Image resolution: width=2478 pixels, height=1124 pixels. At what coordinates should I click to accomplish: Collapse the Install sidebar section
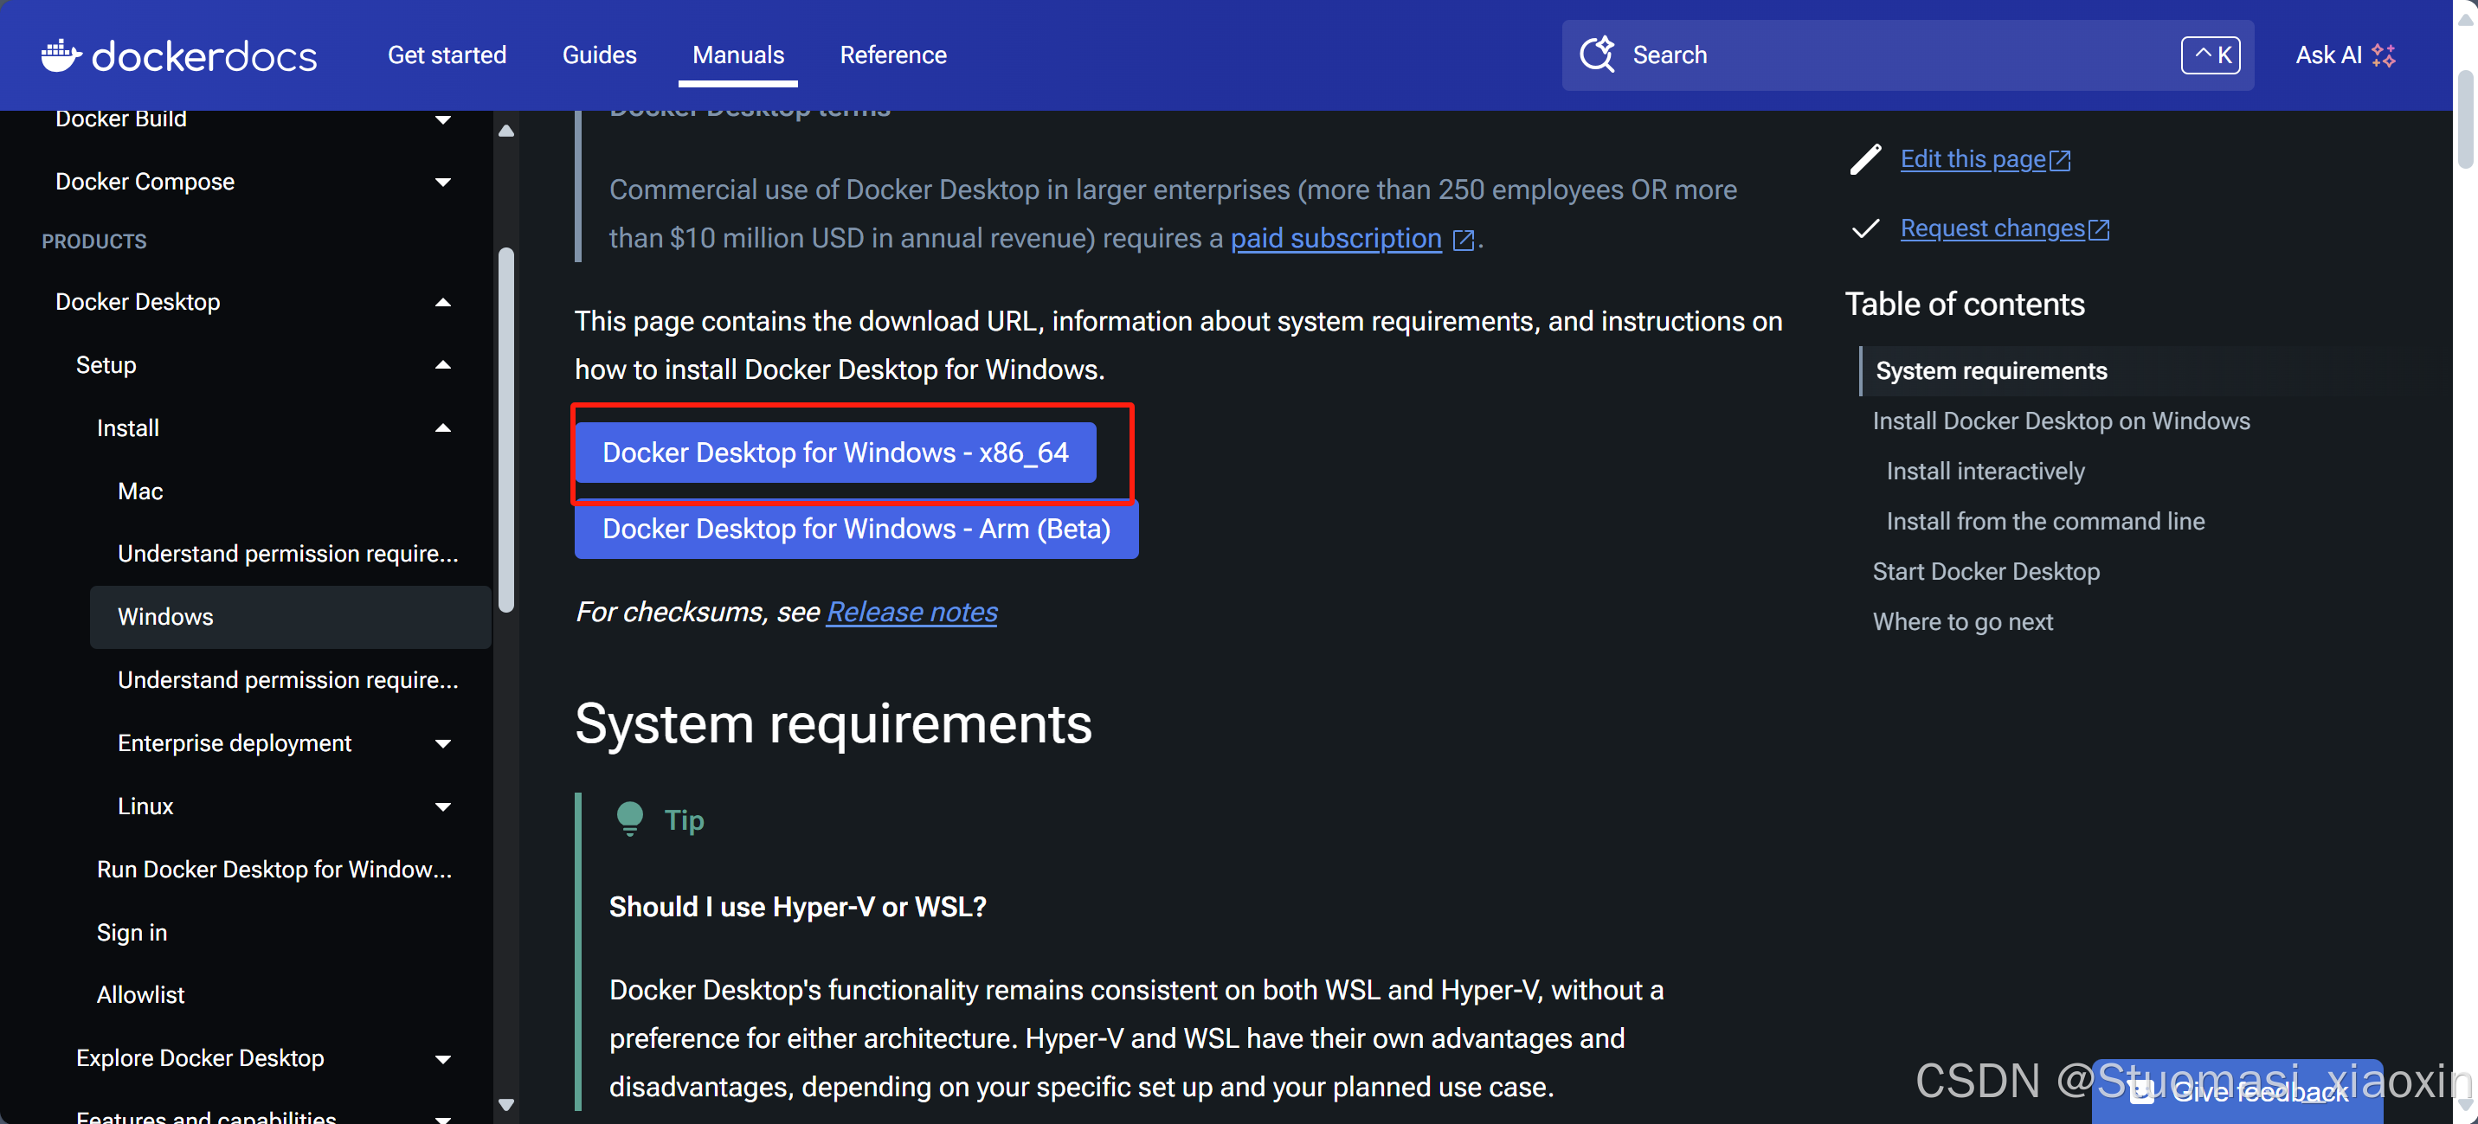click(x=442, y=427)
